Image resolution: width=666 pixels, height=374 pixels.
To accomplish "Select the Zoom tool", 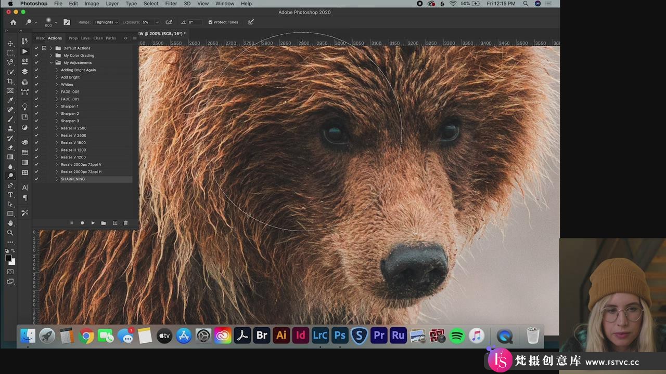I will point(10,233).
